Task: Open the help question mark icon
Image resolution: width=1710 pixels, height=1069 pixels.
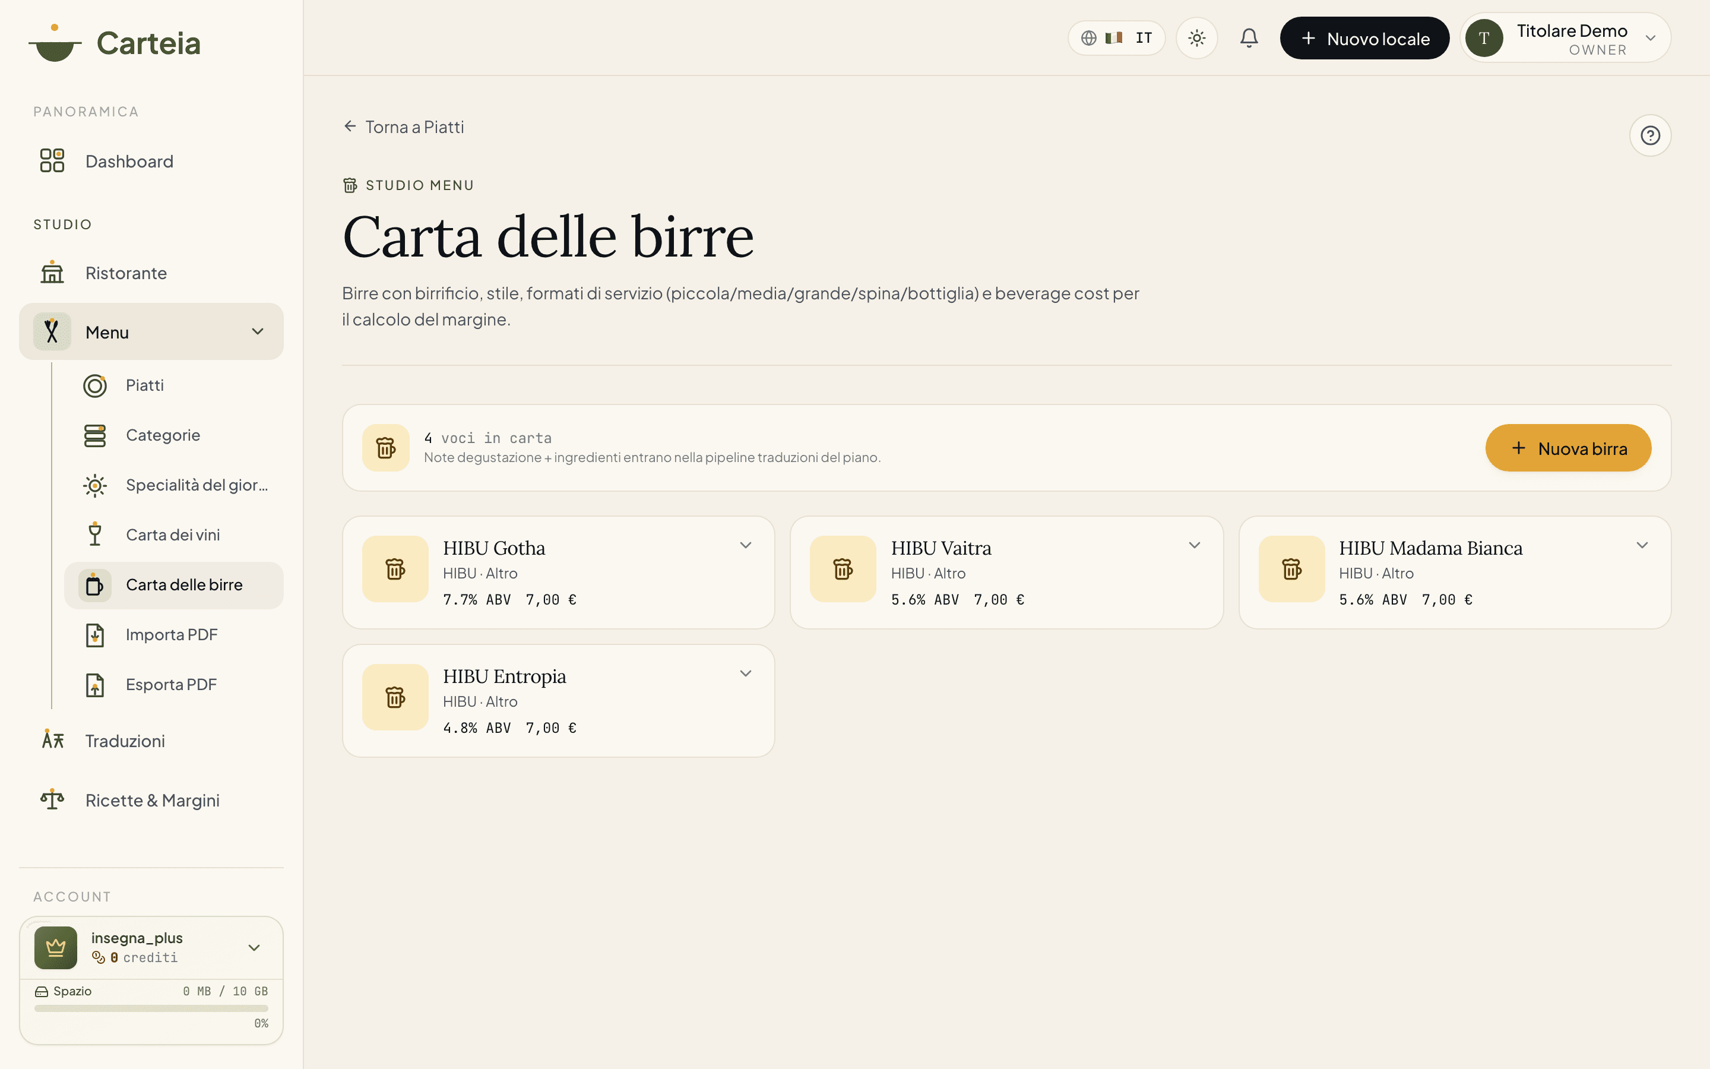Action: click(x=1650, y=135)
